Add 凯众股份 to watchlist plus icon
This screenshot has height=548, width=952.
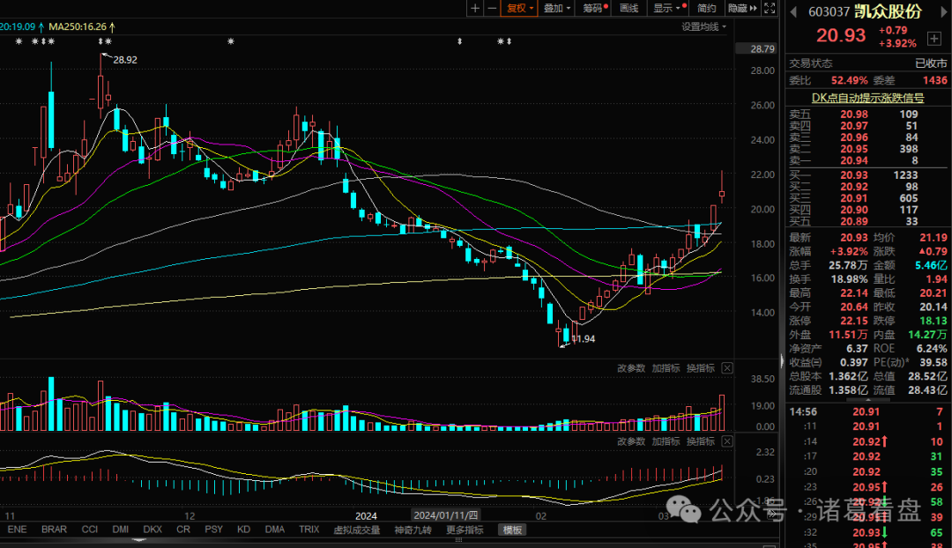(933, 39)
